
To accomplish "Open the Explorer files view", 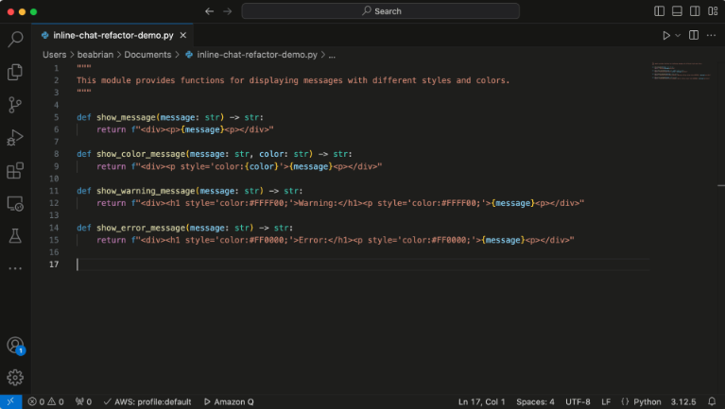I will (x=15, y=72).
